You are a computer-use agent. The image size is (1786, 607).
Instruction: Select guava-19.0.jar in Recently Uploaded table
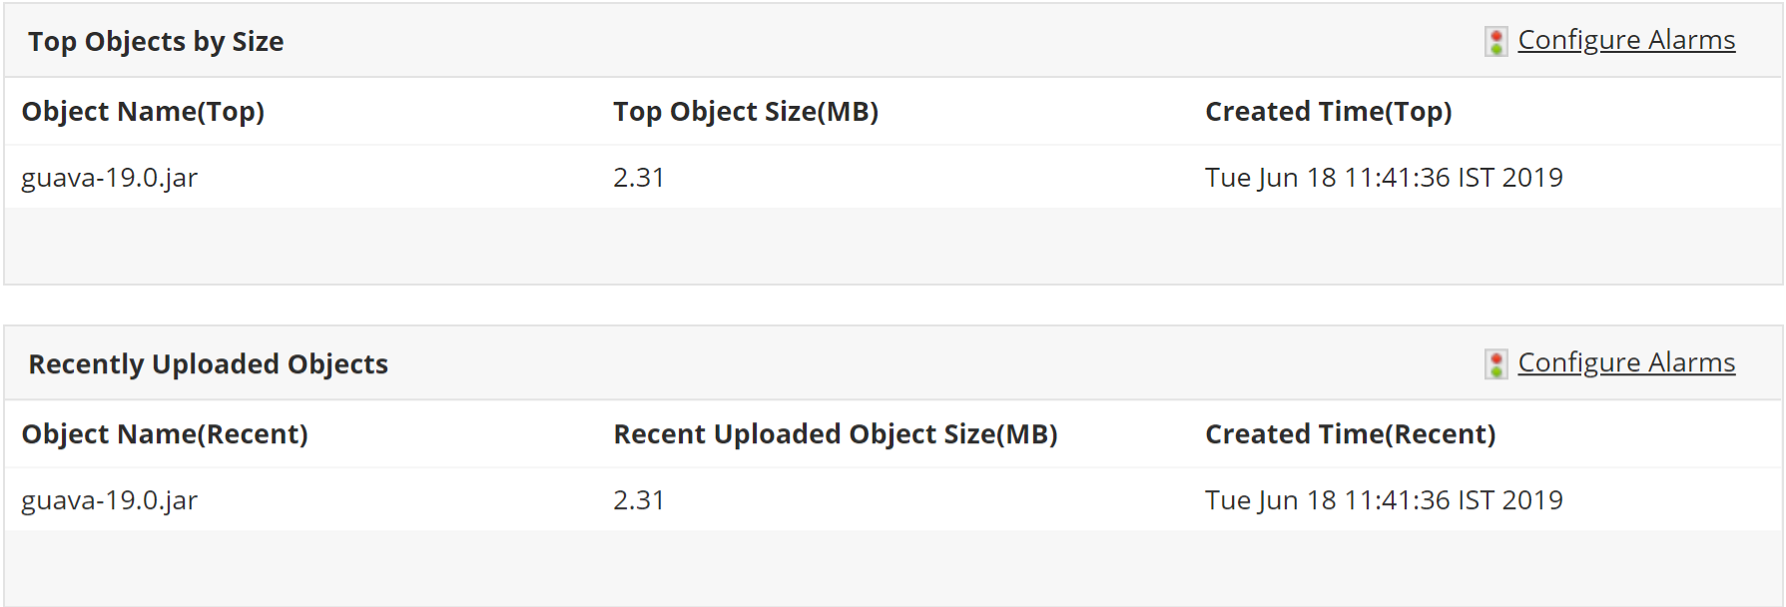110,500
